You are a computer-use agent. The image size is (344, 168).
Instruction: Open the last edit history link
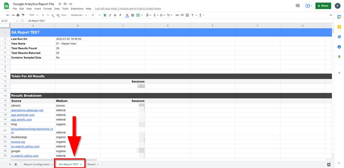(128, 9)
